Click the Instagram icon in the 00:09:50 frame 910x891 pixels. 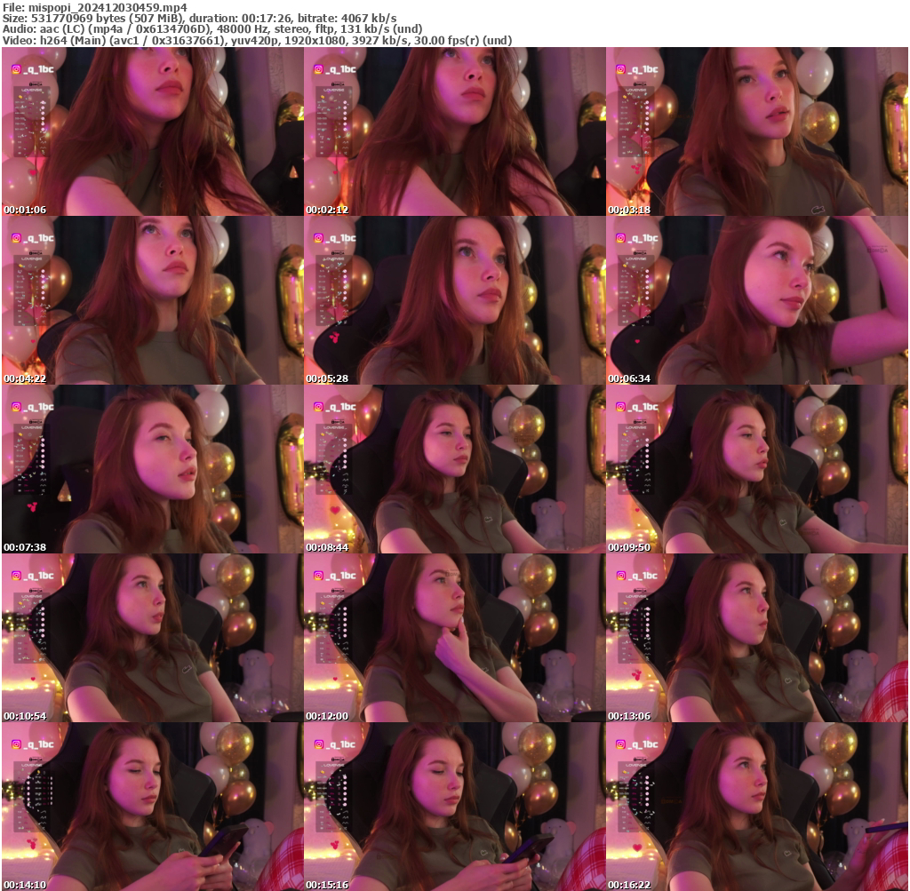[x=620, y=407]
